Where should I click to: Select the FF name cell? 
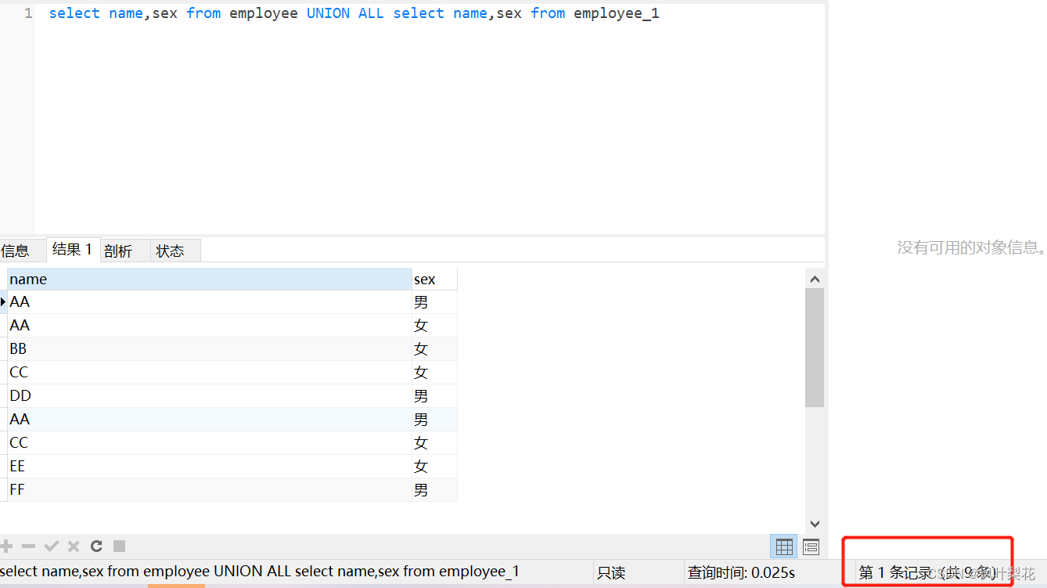click(x=210, y=490)
